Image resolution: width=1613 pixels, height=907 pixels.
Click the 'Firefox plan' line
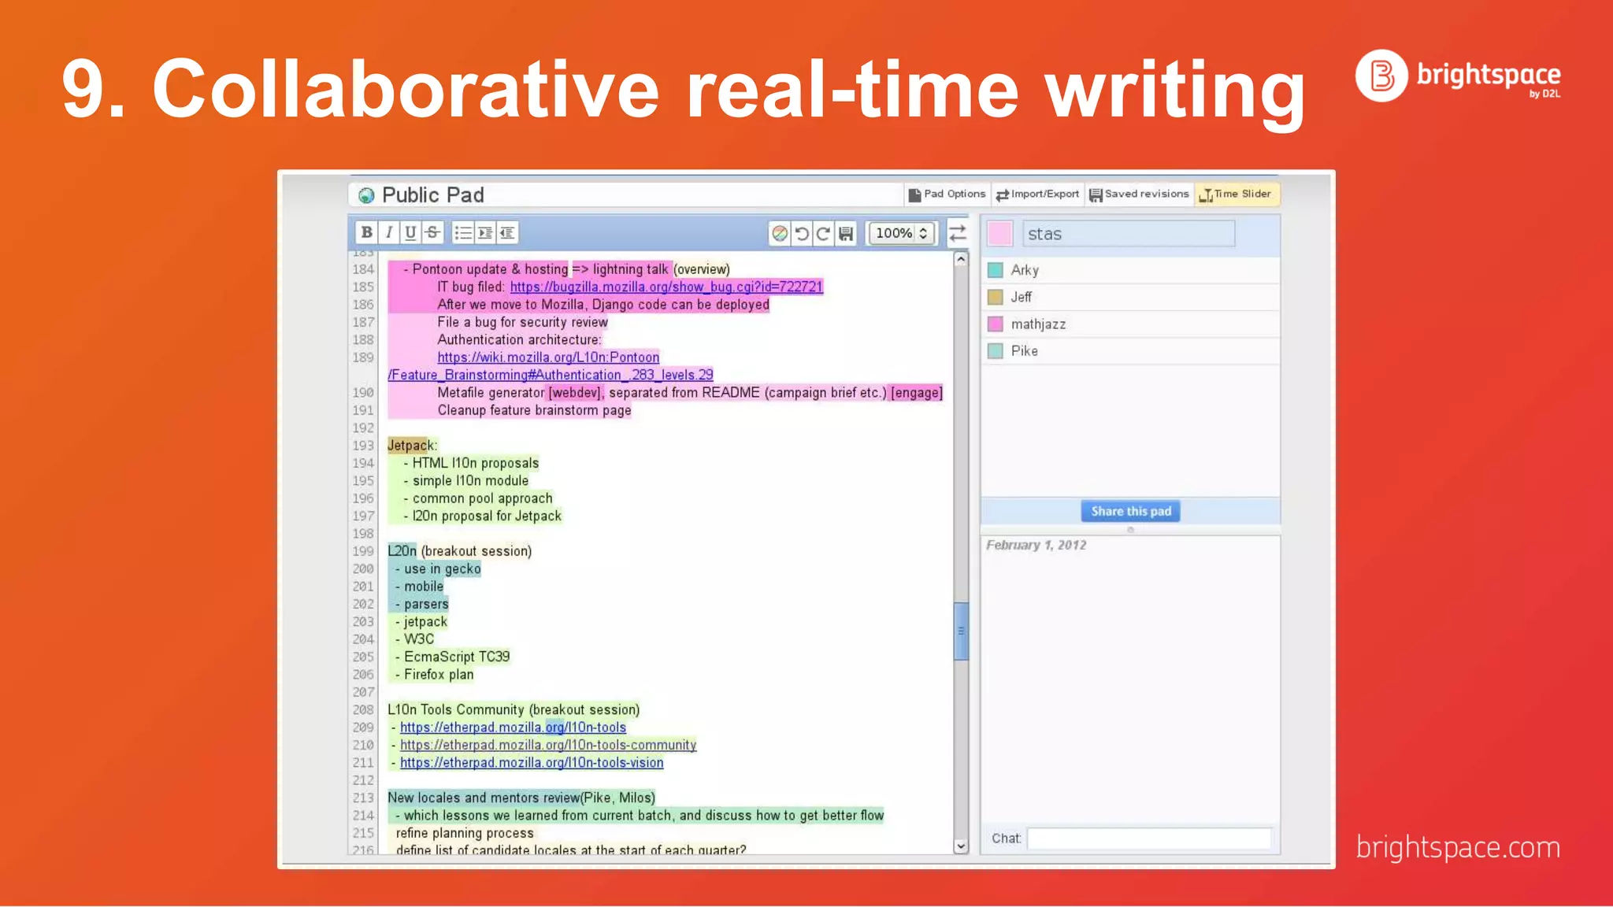(439, 675)
